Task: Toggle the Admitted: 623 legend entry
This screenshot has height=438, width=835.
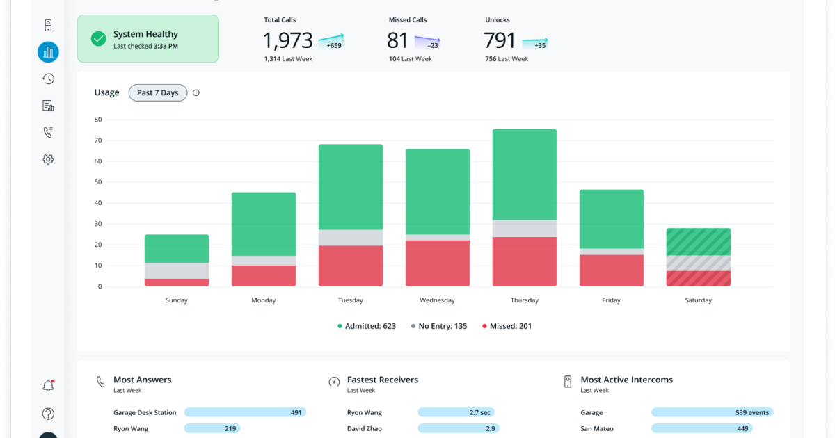Action: (x=367, y=326)
